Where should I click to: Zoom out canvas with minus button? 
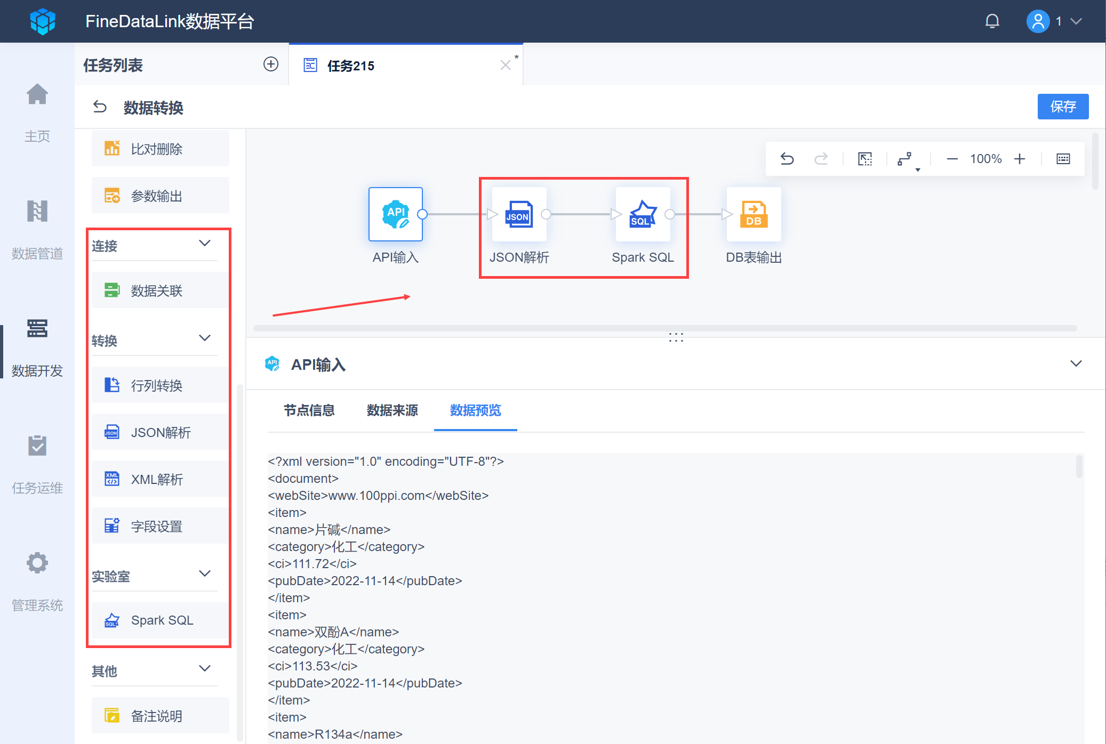coord(952,159)
